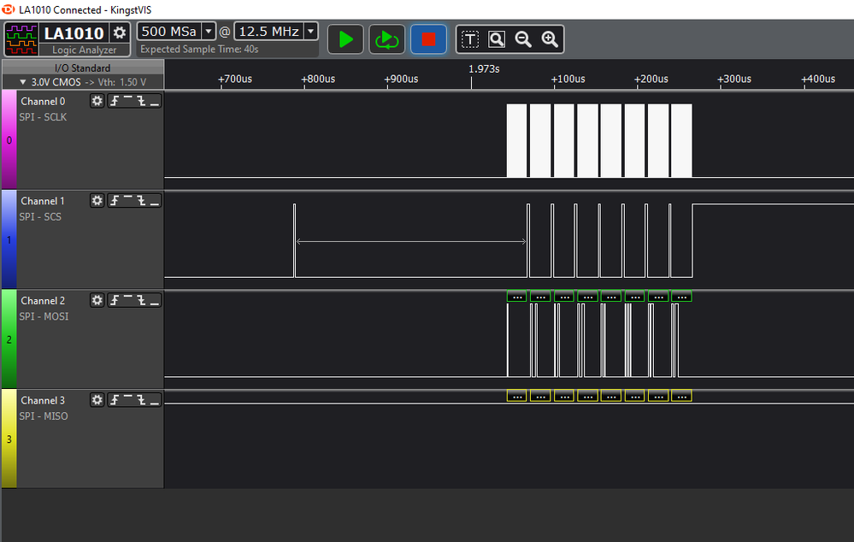854x542 pixels.
Task: Click the SPI - SCLK decoder label
Action: tap(43, 117)
